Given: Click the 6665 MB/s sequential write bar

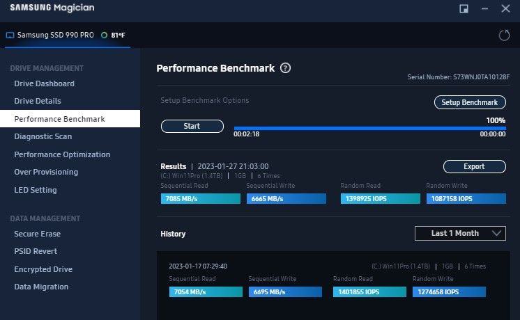Looking at the screenshot, I should [286, 198].
